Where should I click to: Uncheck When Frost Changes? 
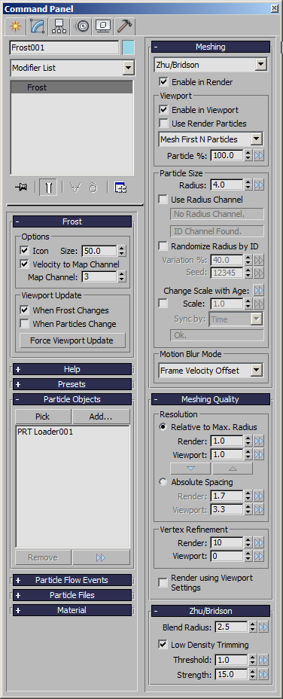pos(25,310)
